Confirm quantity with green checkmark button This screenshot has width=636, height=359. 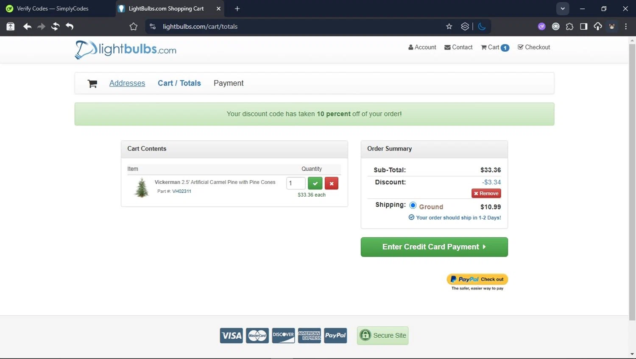(315, 184)
